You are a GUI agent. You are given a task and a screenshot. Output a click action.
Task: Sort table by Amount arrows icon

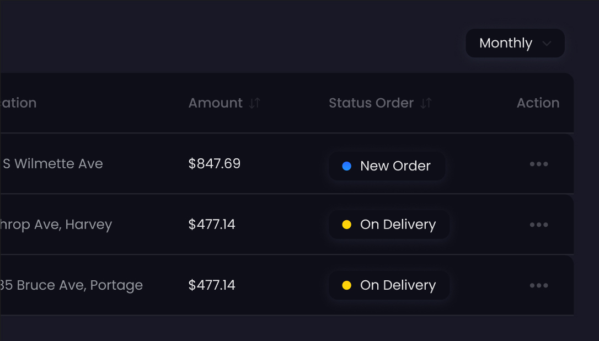coord(254,103)
